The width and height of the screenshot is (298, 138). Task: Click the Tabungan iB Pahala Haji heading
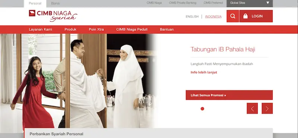(223, 49)
